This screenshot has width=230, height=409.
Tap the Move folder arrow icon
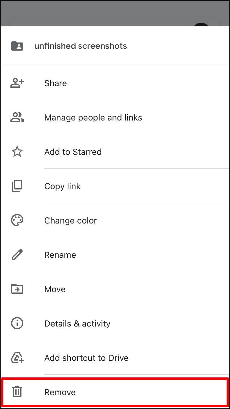pyautogui.click(x=17, y=289)
